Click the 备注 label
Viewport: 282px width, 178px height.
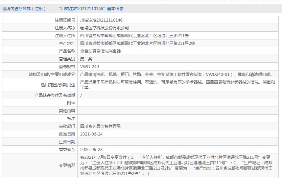(x=71, y=118)
